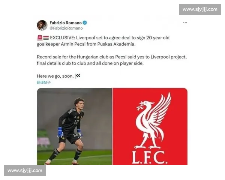The height and width of the screenshot is (180, 225).
Task: Click the siren emoji in the tweet
Action: coord(40,38)
